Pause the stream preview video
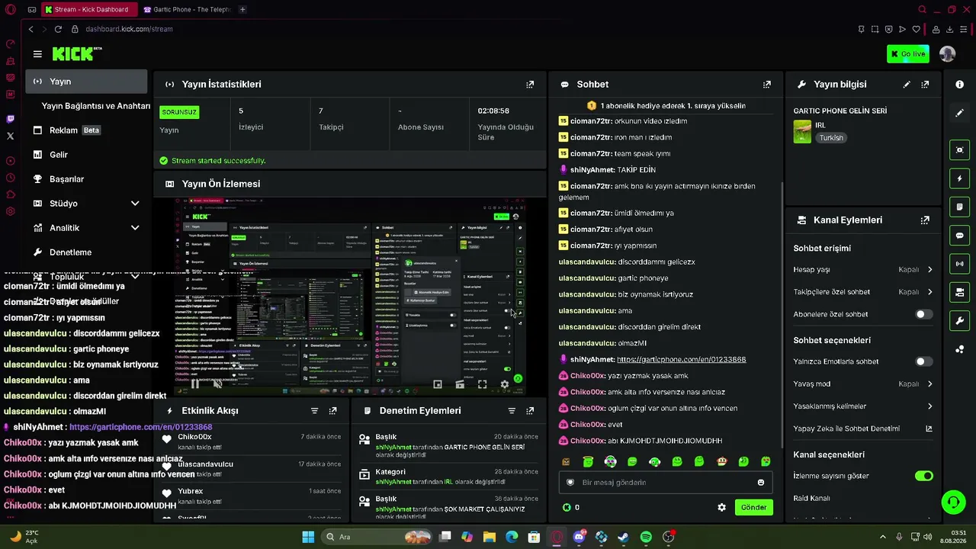Image resolution: width=976 pixels, height=549 pixels. (195, 384)
